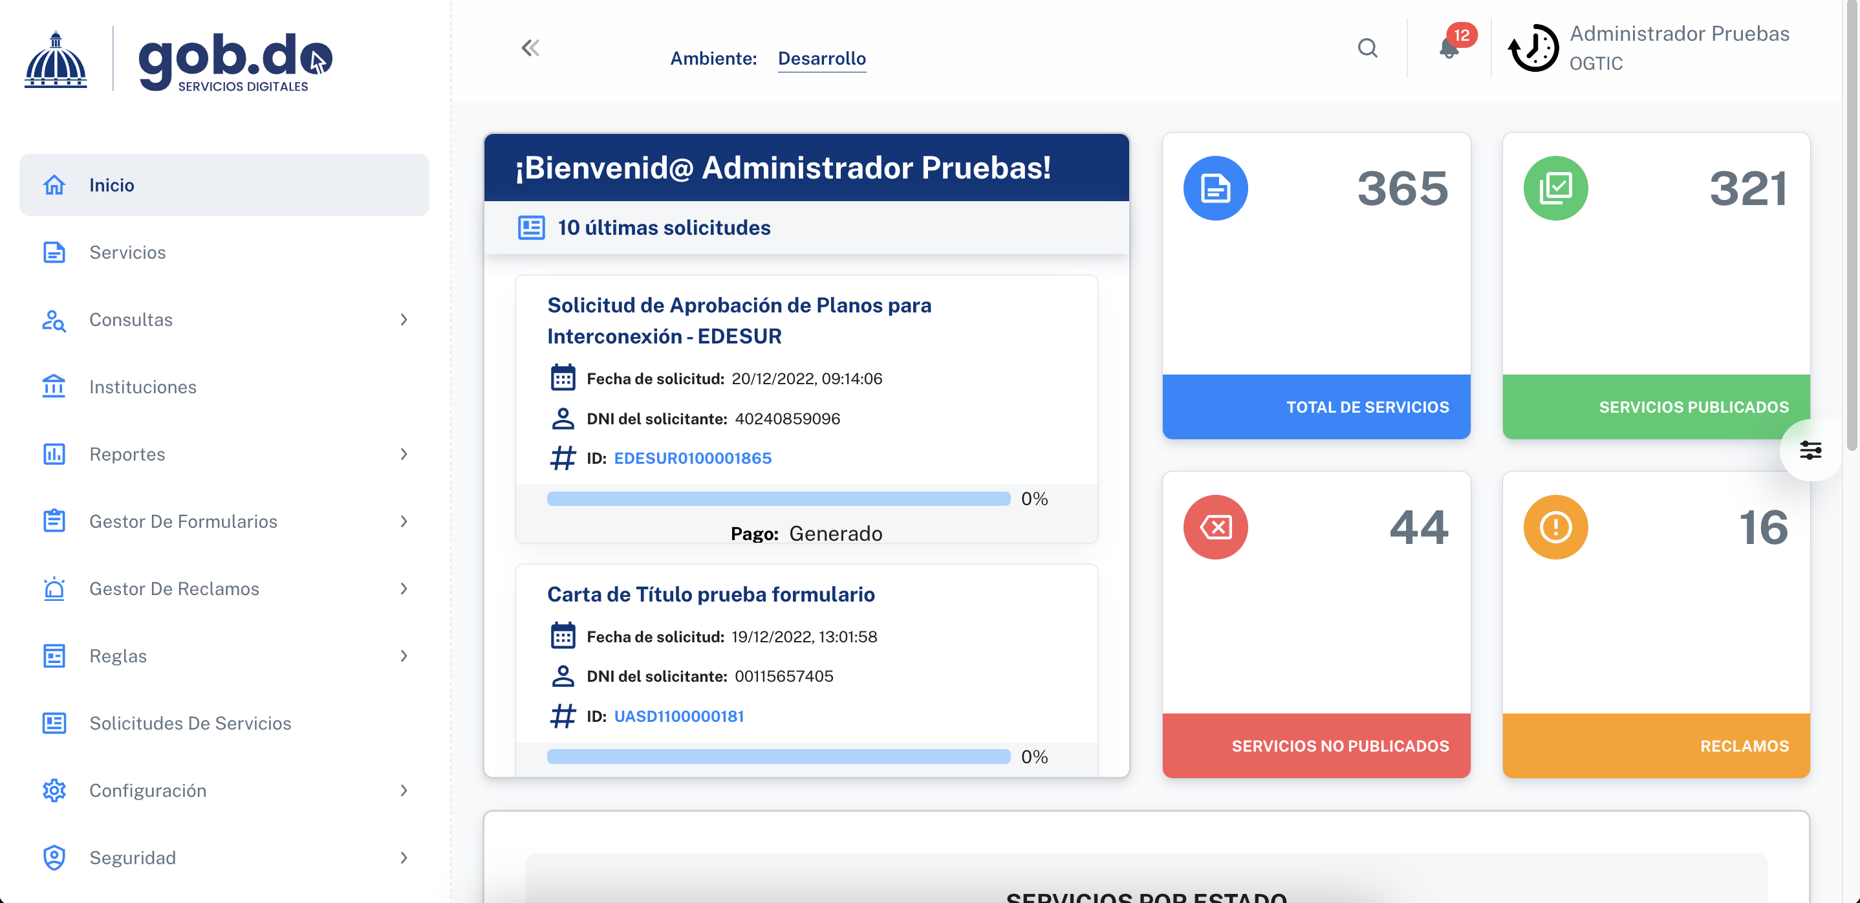The image size is (1860, 903).
Task: Expand the Reportes submenu chevron
Action: pos(404,453)
